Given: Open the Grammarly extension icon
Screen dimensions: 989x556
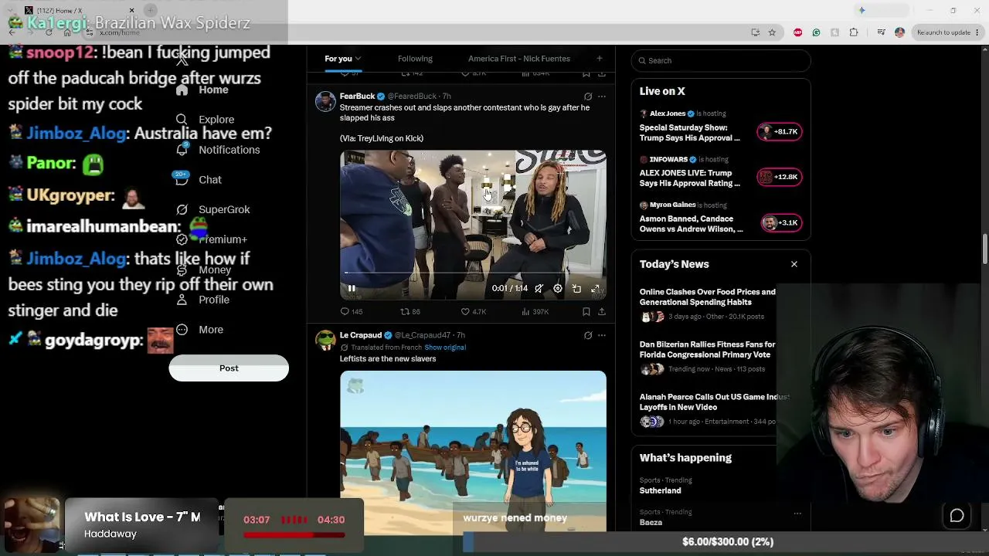Looking at the screenshot, I should tap(816, 32).
